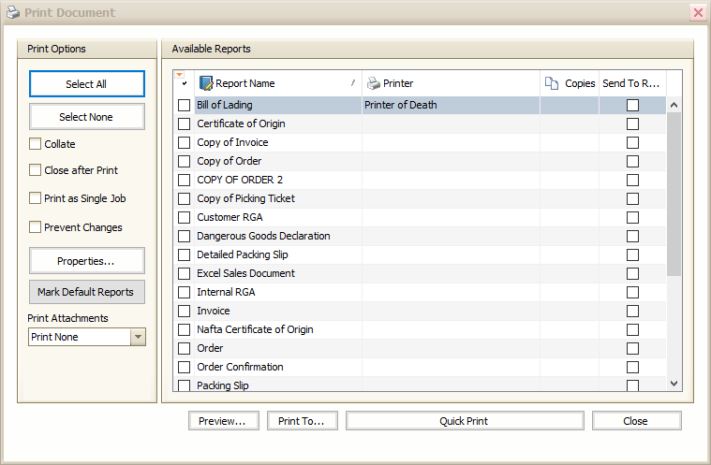Click the Report Name column header icon

coord(206,83)
